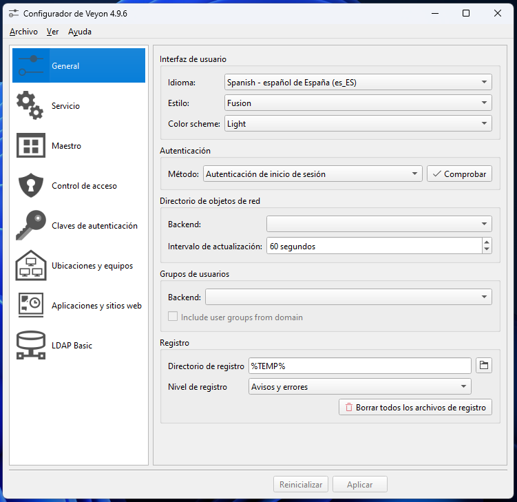This screenshot has width=517, height=502.
Task: Select the Control de acceso shield icon
Action: point(31,186)
